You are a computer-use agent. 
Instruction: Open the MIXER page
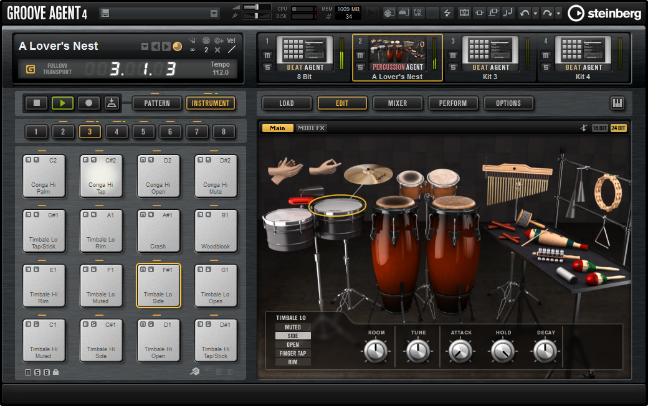(398, 103)
